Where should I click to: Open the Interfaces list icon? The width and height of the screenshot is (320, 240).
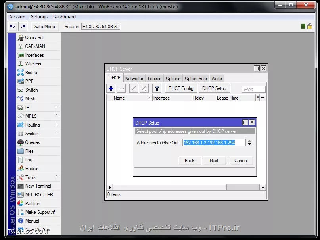coord(20,55)
